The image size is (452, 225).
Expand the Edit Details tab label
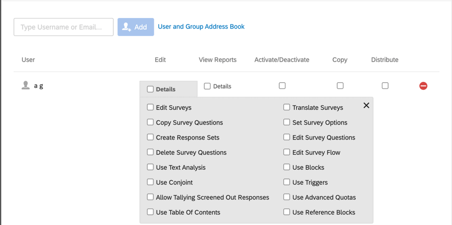coord(166,89)
